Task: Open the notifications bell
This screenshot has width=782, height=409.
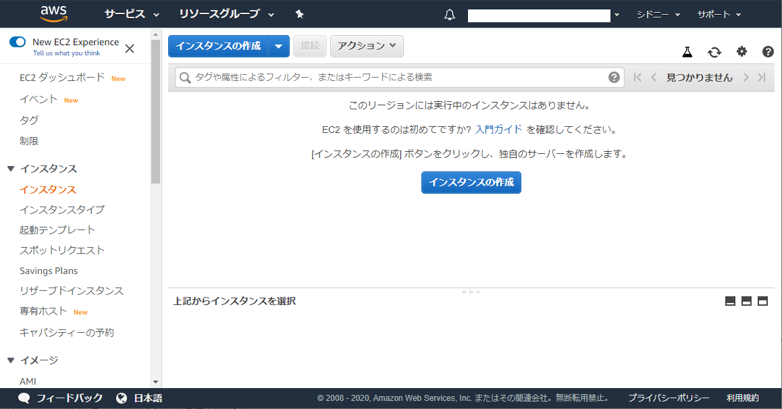Action: point(449,14)
